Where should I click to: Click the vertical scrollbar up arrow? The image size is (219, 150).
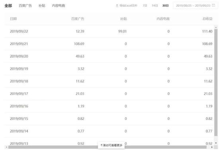point(216,27)
